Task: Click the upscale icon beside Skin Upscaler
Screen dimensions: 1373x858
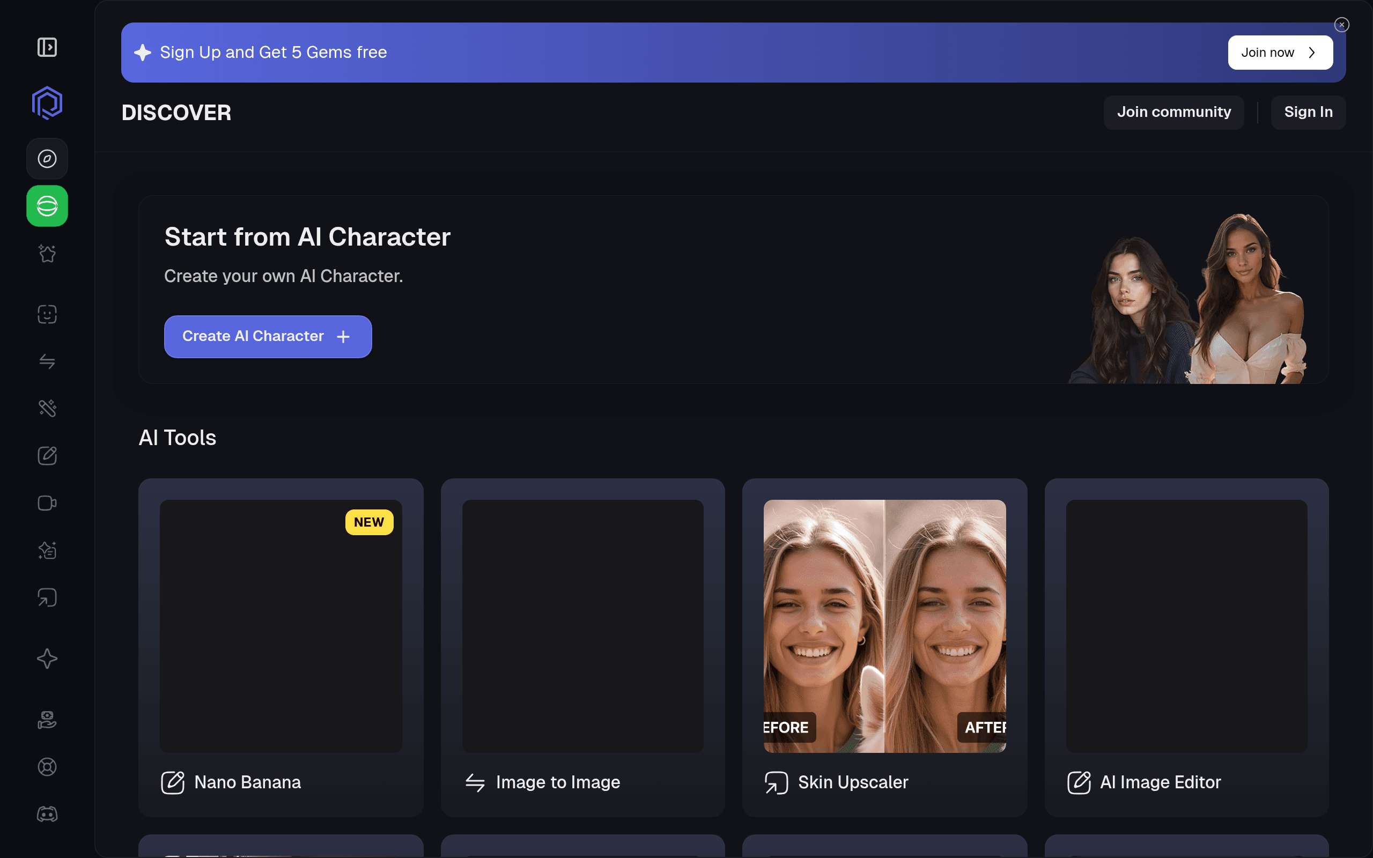Action: click(x=776, y=782)
